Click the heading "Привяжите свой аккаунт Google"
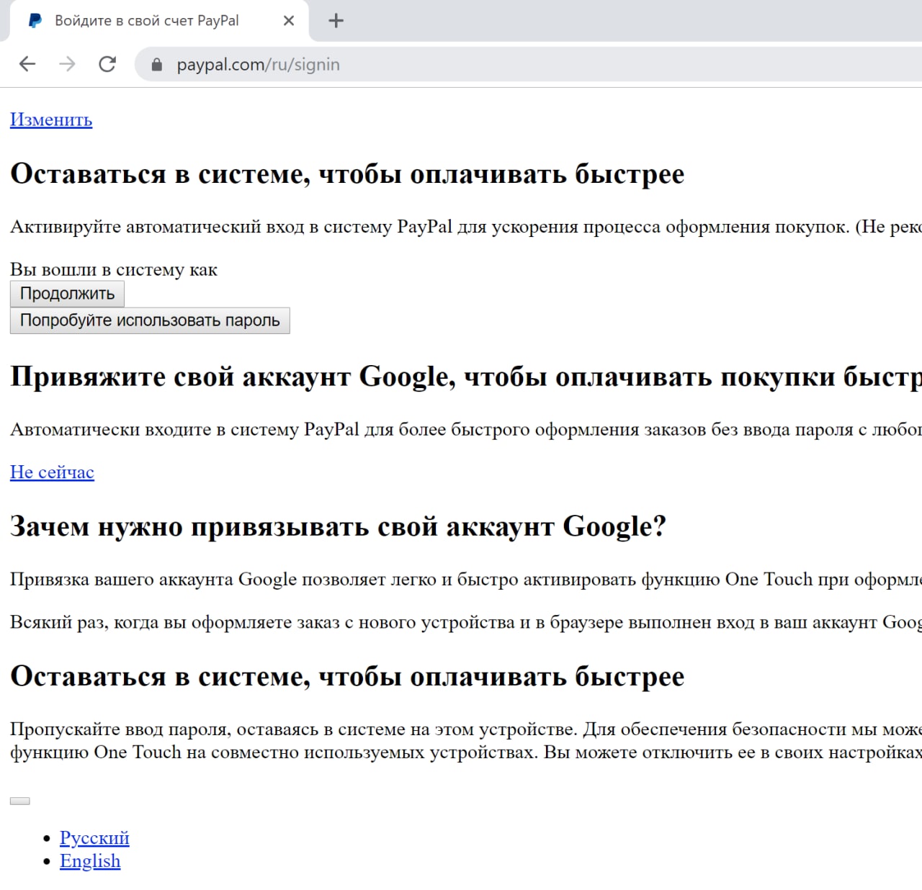The image size is (922, 890). coord(466,377)
